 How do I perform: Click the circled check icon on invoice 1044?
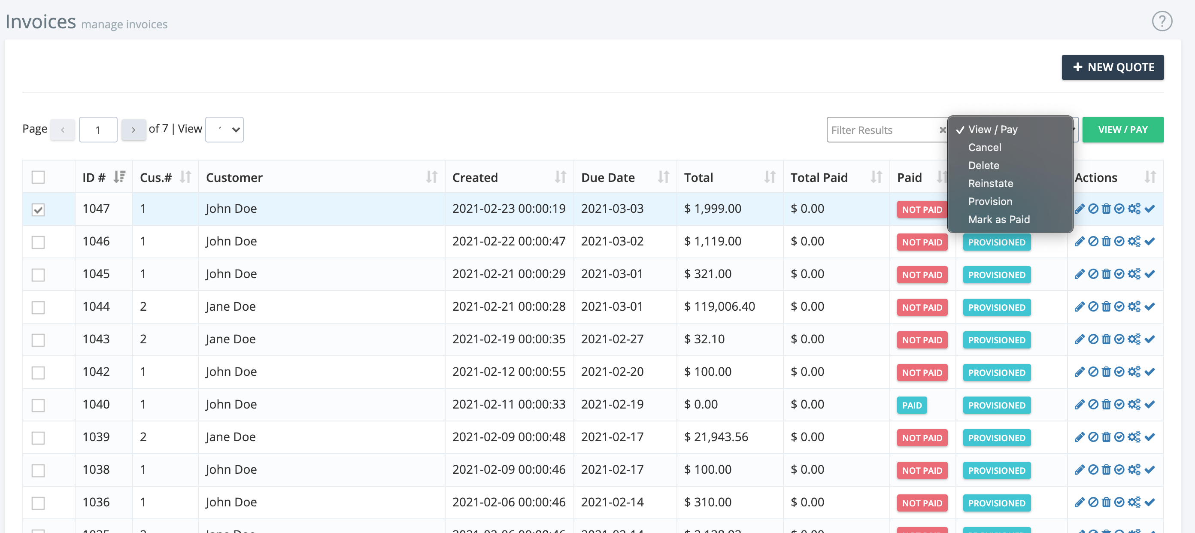[1120, 307]
